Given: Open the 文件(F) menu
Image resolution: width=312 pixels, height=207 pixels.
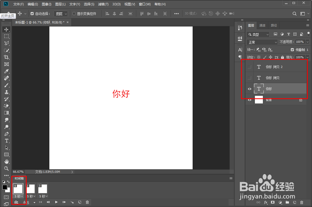Looking at the screenshot, I should [19, 4].
